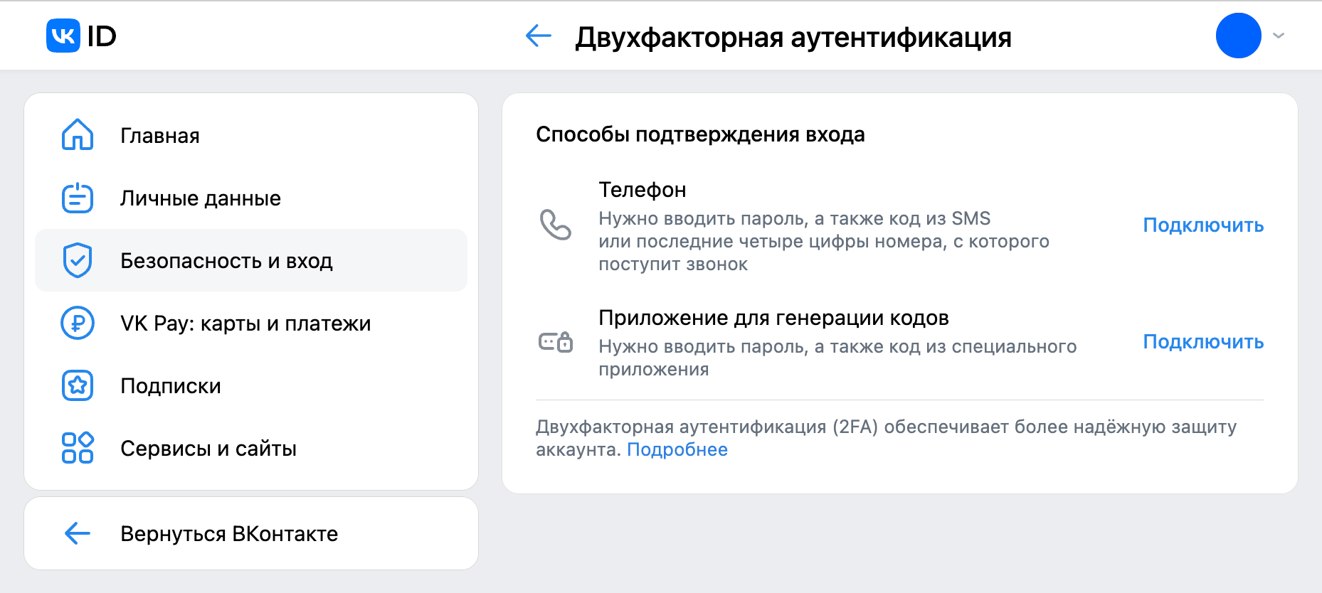Click the star icon for Подписки

[78, 385]
